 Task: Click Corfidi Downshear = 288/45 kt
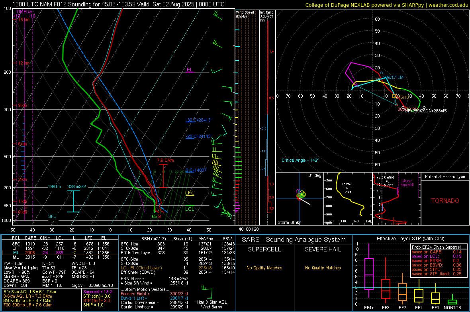155,302
